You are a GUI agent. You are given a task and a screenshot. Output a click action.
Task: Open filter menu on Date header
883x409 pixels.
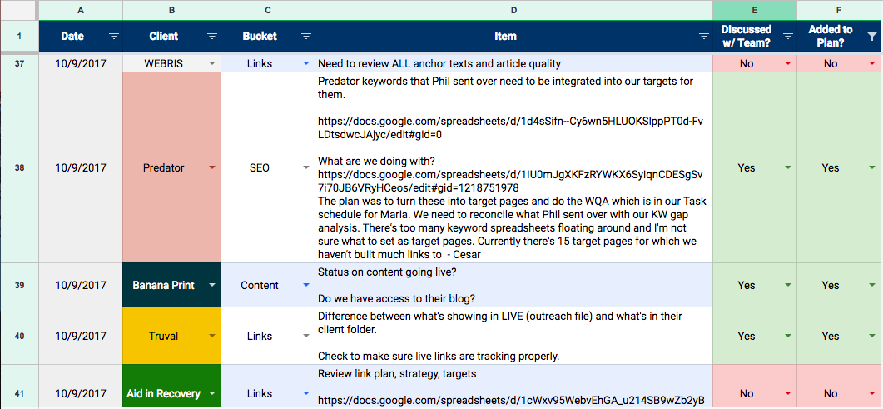(x=114, y=36)
